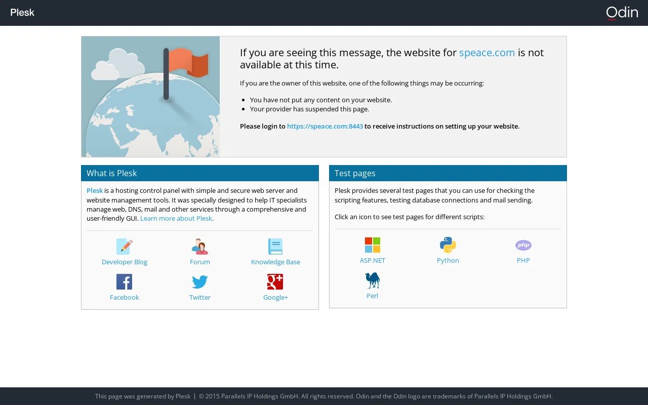The width and height of the screenshot is (648, 405).
Task: Open the 'Google+' text link
Action: coord(275,298)
